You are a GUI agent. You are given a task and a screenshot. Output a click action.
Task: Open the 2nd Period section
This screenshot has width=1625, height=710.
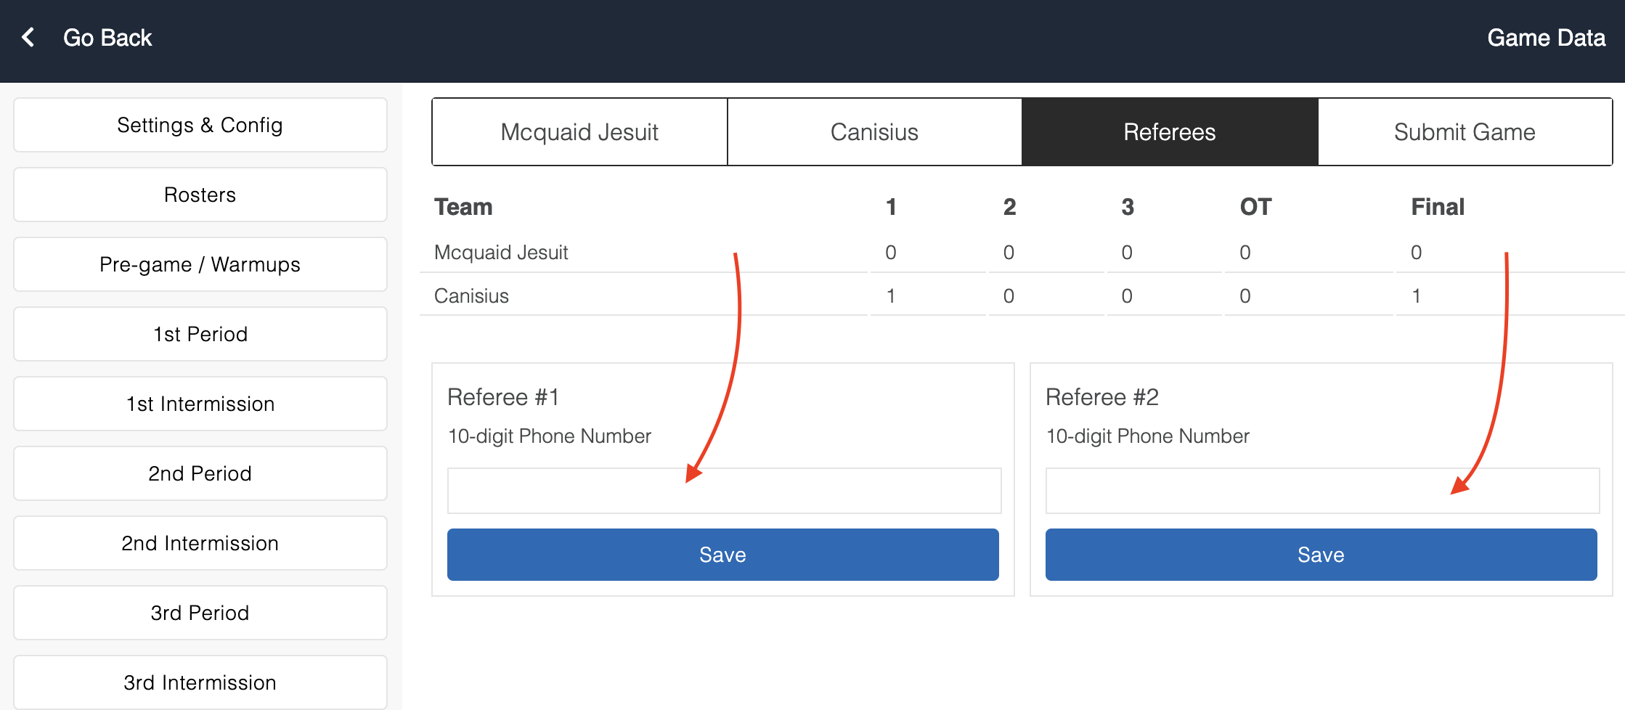click(x=200, y=473)
